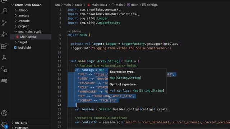The width and height of the screenshot is (230, 129).
Task: Click the Main object breadcrumb segment
Action: [119, 5]
